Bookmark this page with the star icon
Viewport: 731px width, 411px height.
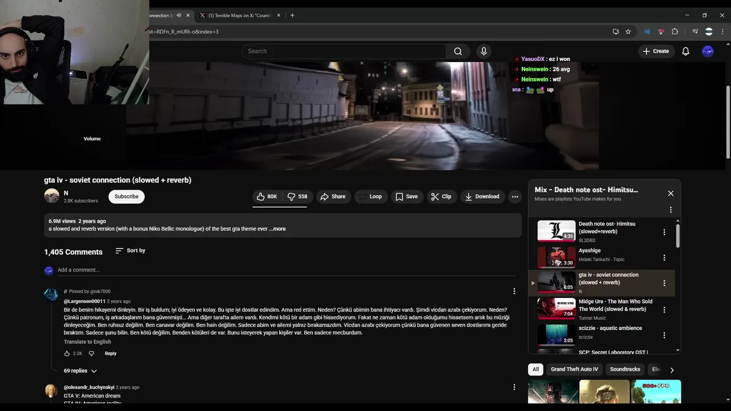(628, 32)
